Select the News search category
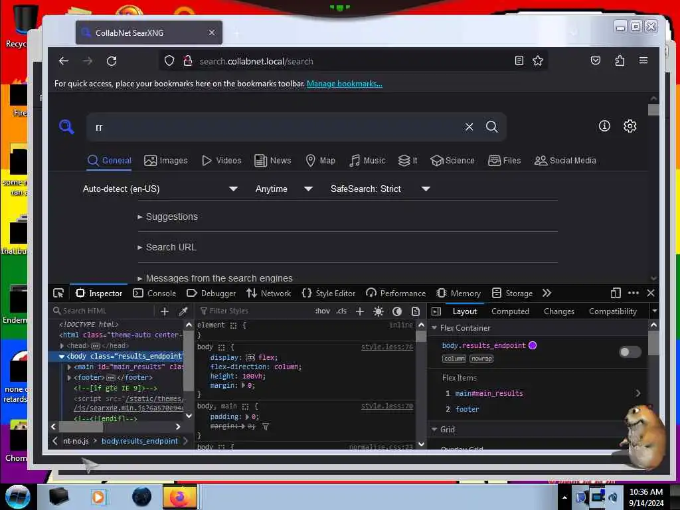The height and width of the screenshot is (510, 680). [x=273, y=161]
